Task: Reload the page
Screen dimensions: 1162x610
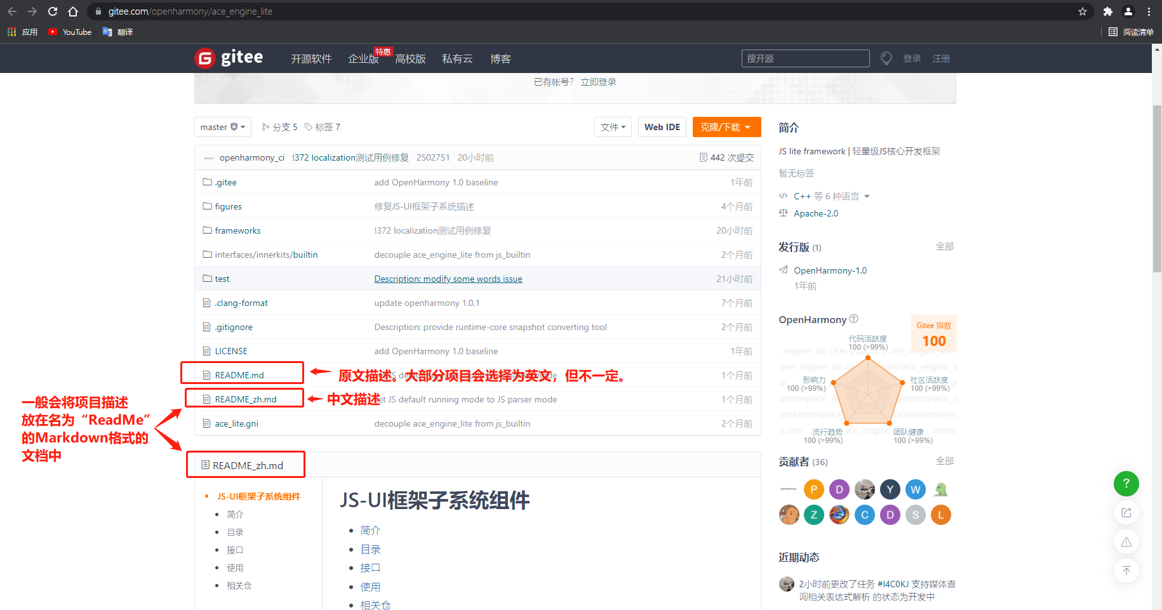Action: pos(53,11)
